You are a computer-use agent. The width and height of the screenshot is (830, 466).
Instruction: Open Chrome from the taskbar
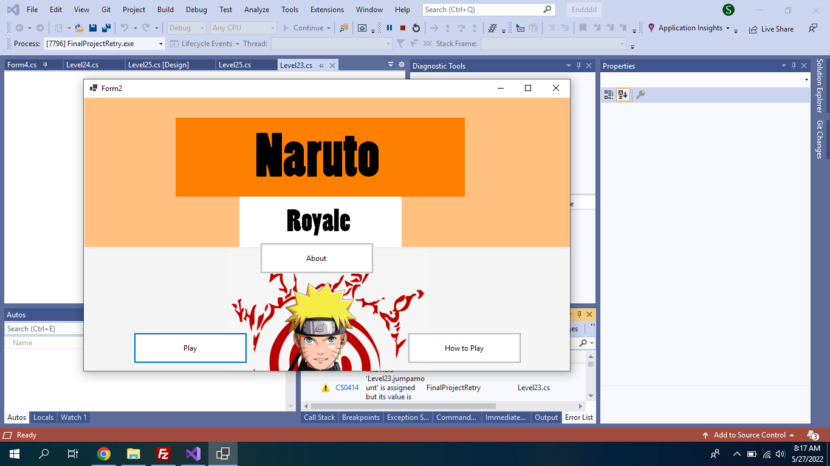coord(104,453)
